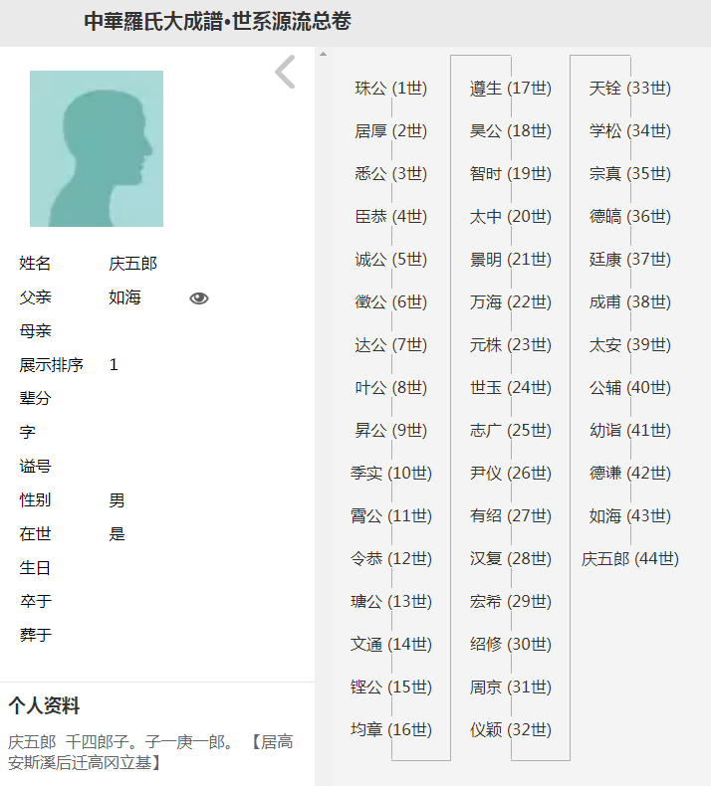The height and width of the screenshot is (786, 711).
Task: Select 文通 (14世) ancestor
Action: [x=391, y=644]
